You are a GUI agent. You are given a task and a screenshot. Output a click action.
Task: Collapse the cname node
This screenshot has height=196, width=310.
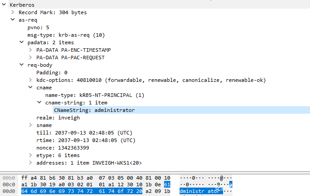[x=31, y=88]
